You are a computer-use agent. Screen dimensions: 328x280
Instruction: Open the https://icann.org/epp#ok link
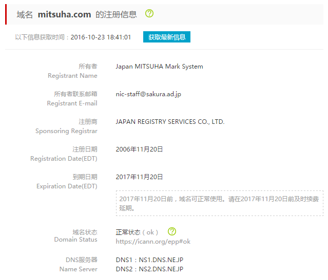(x=153, y=242)
